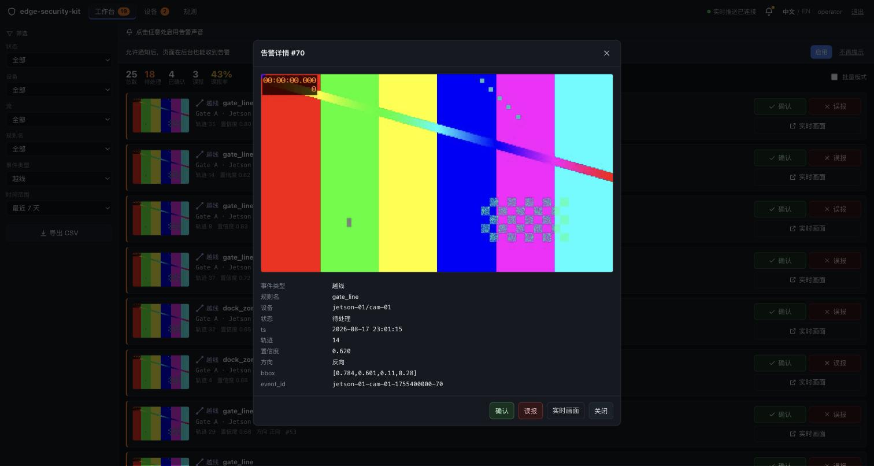
Task: Click the ts value 2026-08-17 23:01:15
Action: pos(367,330)
